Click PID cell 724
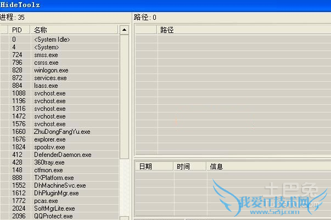The height and width of the screenshot is (220, 331). (x=17, y=55)
